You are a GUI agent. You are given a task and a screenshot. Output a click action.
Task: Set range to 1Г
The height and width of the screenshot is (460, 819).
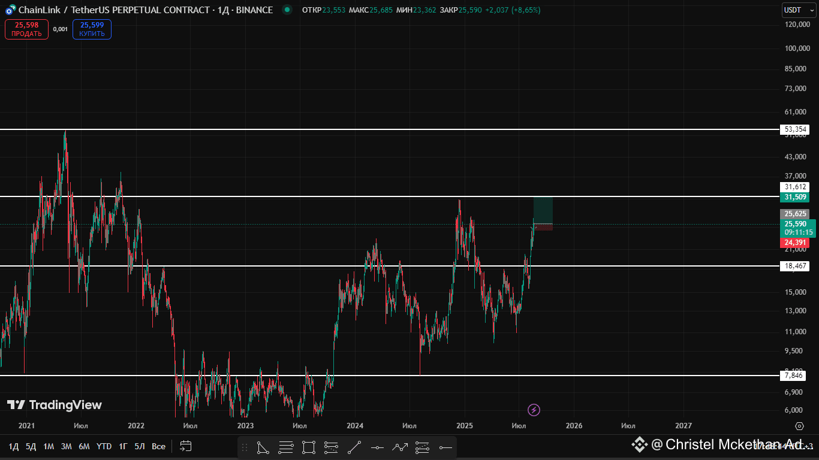coord(123,446)
